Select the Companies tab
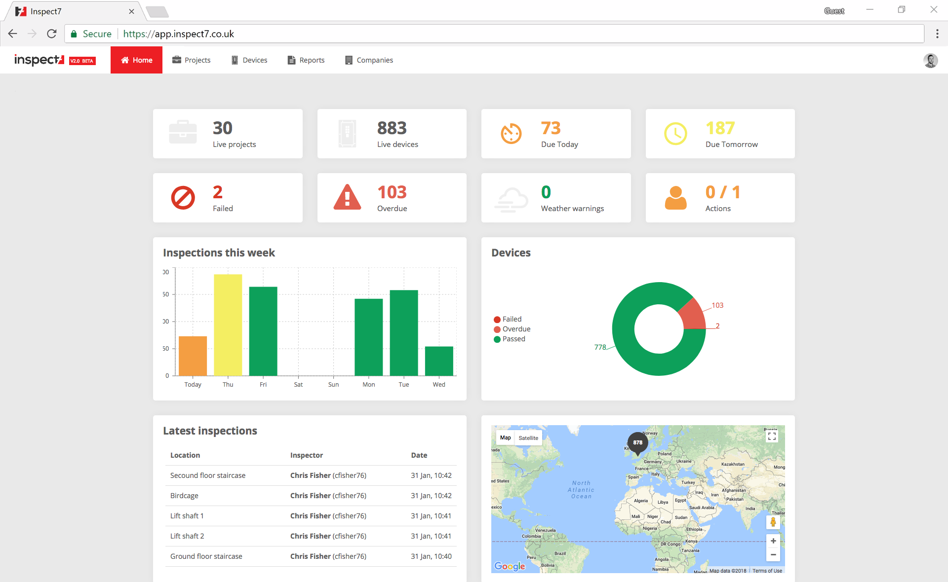The width and height of the screenshot is (948, 582). point(375,60)
